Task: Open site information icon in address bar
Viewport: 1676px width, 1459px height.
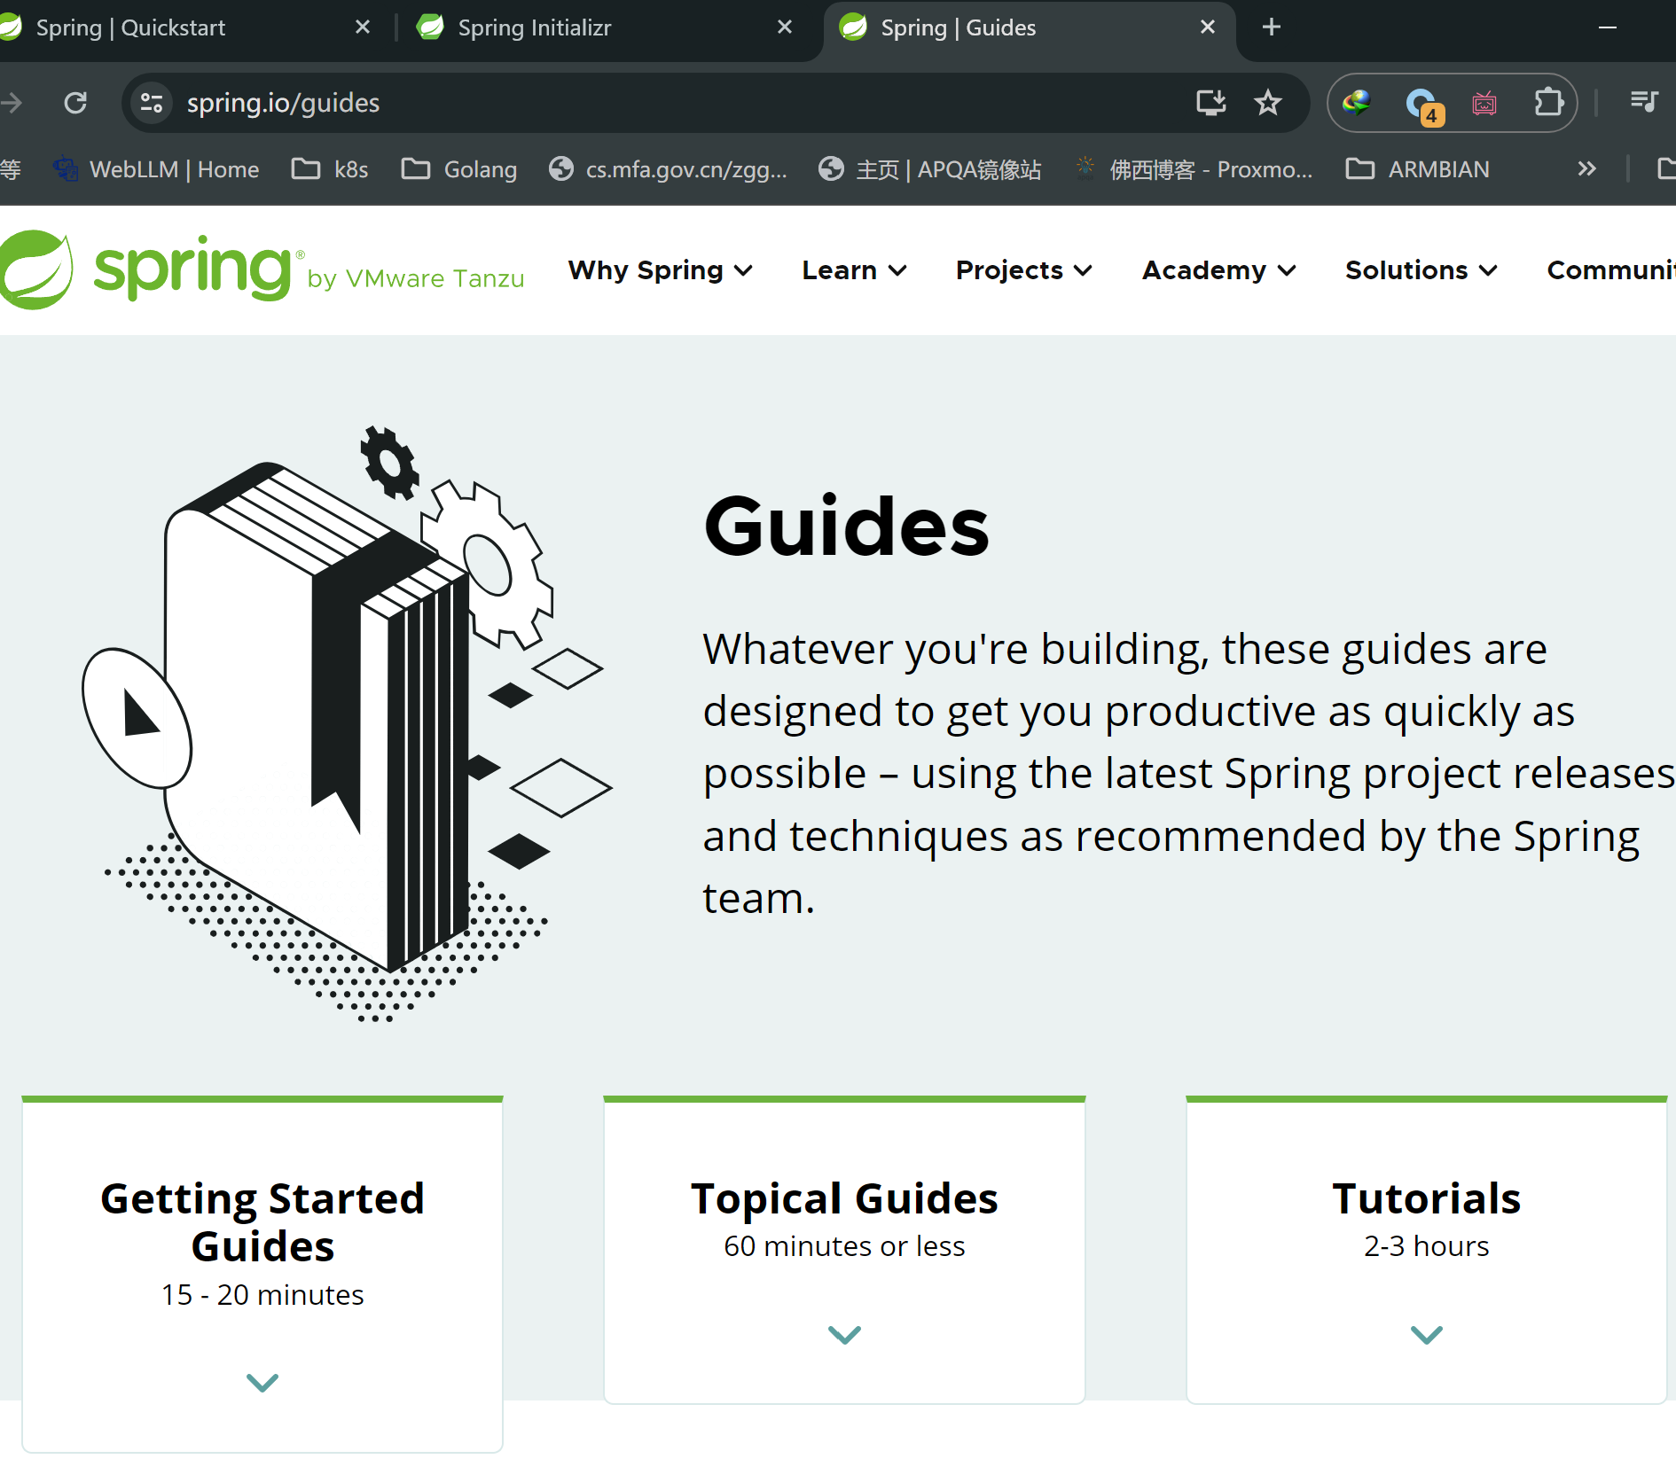Action: [x=152, y=103]
